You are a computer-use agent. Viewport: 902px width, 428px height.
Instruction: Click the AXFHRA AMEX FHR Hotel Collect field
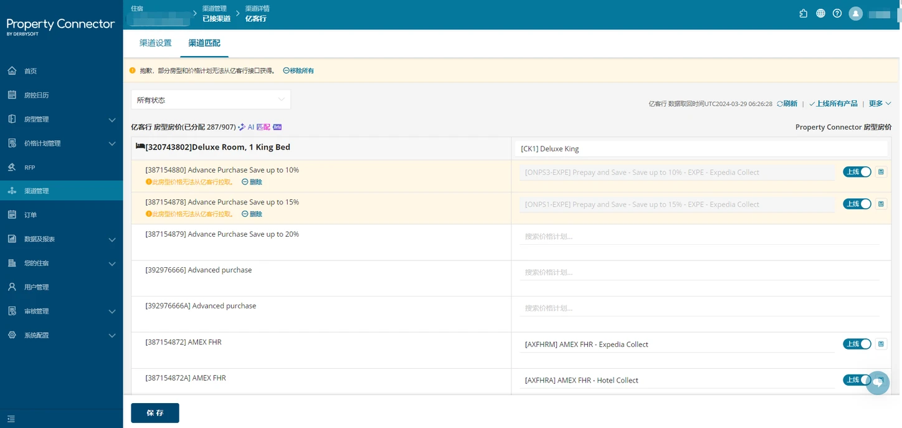[677, 380]
